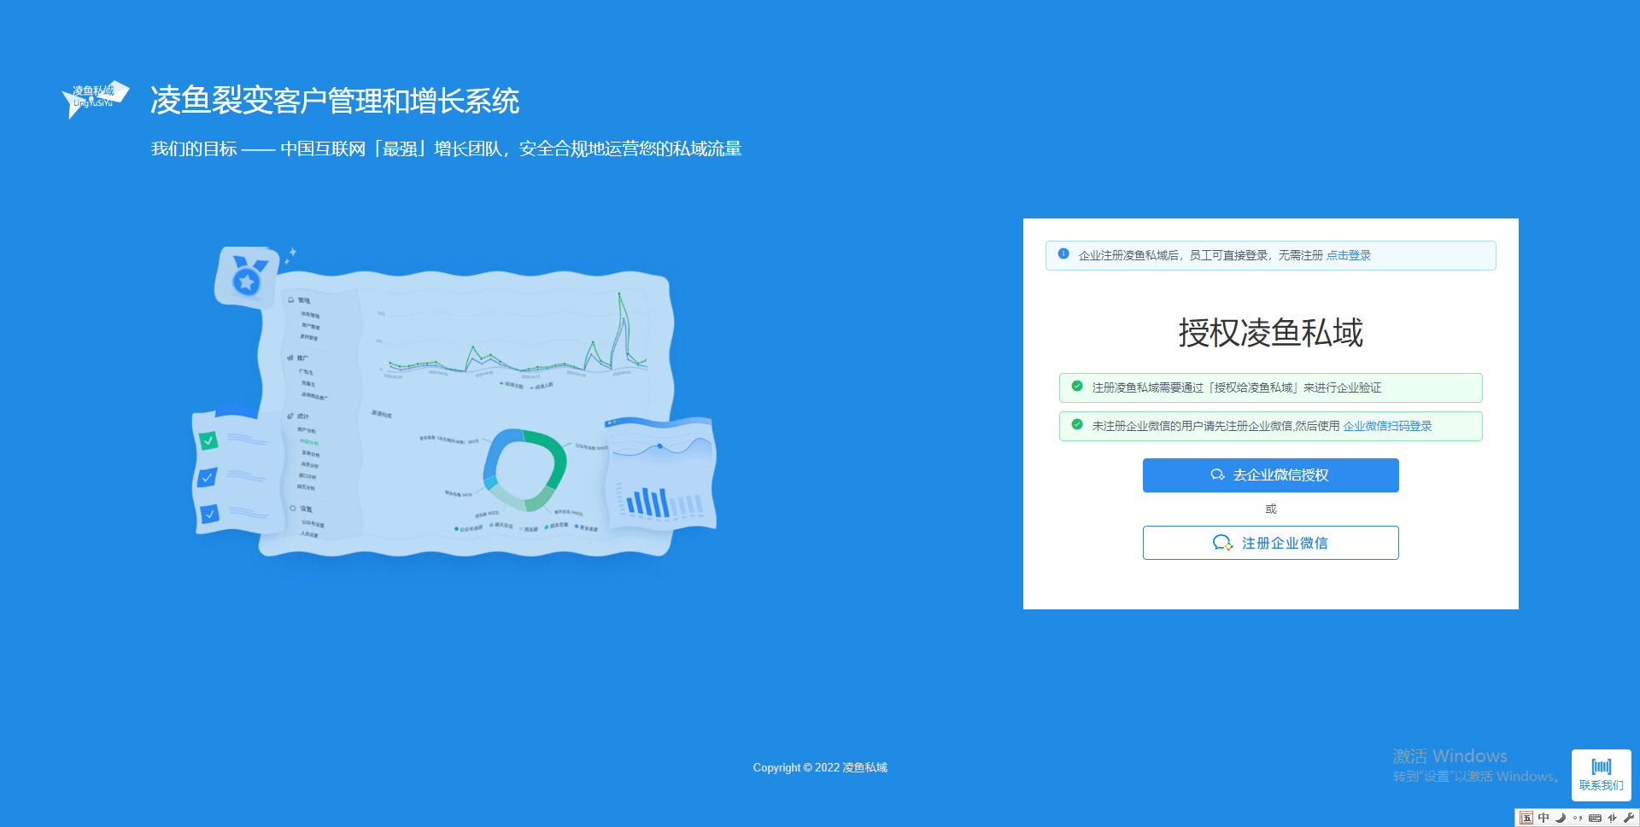This screenshot has height=827, width=1640.
Task: Follow the 企业微信扫码登录 link
Action: 1387,426
